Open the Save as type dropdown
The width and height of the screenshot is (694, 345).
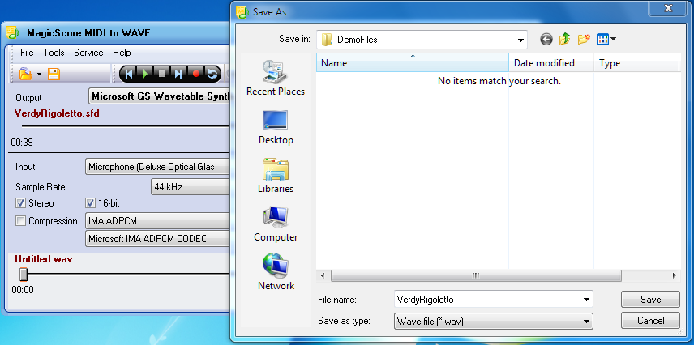[493, 322]
